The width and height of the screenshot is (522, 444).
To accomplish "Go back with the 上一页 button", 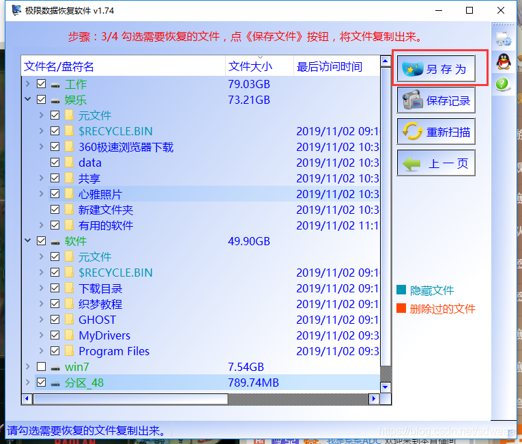I will [436, 163].
